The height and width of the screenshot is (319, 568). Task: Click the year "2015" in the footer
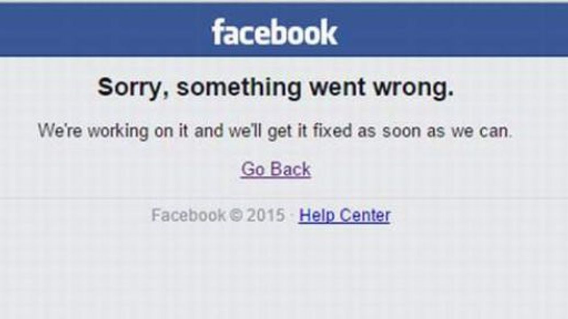[265, 215]
